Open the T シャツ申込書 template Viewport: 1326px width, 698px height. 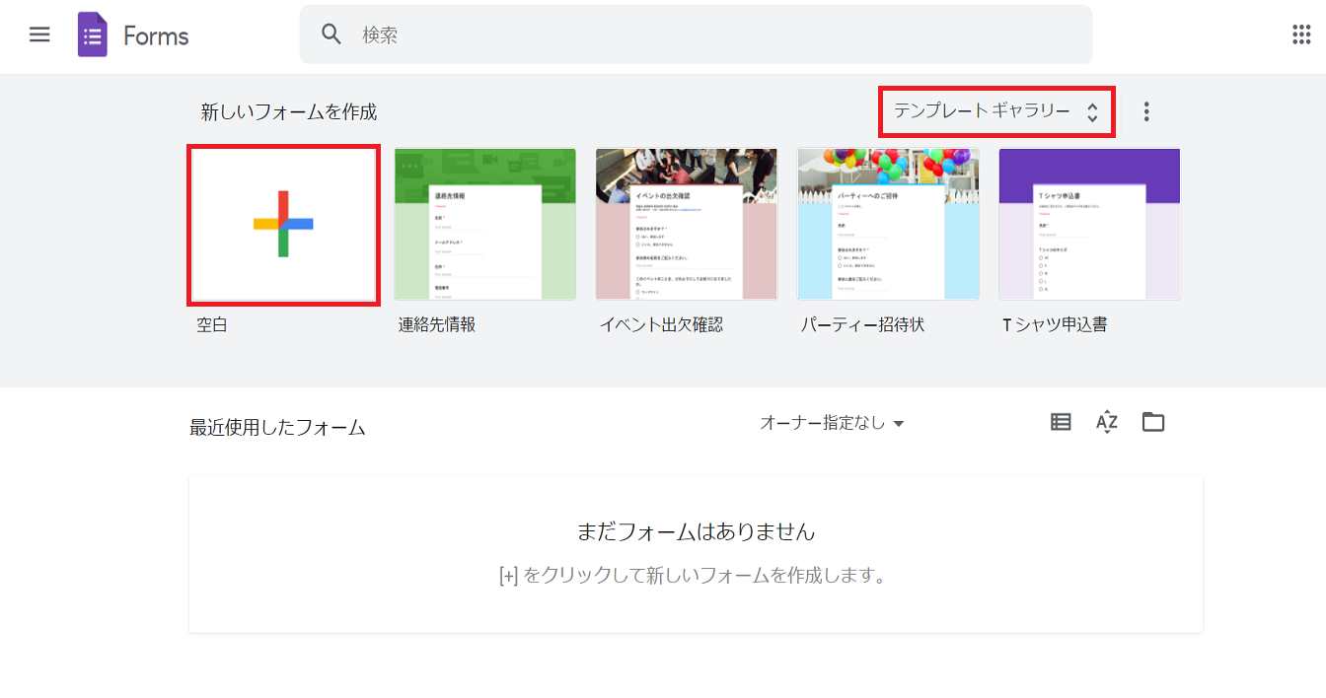[1089, 225]
